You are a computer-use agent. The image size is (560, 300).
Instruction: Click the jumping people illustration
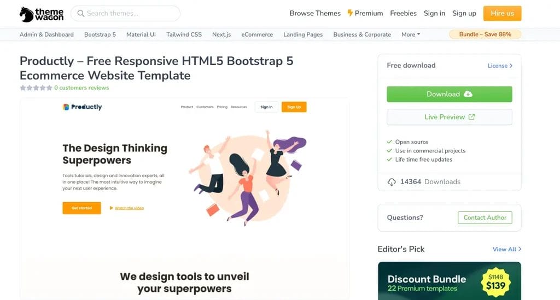247,177
